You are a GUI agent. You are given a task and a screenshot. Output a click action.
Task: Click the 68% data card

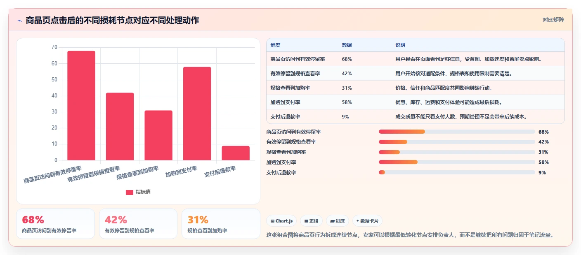[x=55, y=224]
